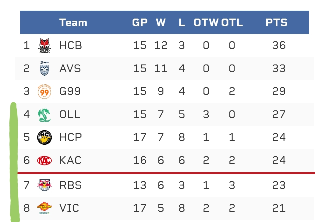Click the W column header
This screenshot has width=329, height=222.
click(161, 23)
